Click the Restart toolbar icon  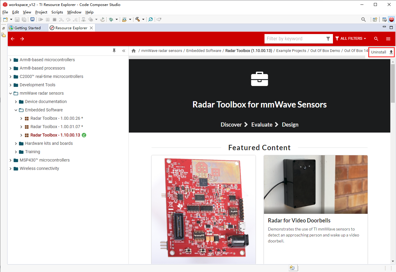coord(103,19)
